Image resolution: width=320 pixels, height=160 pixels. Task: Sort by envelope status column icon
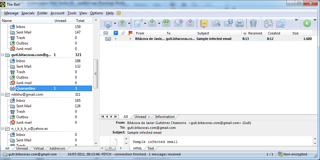pyautogui.click(x=106, y=33)
